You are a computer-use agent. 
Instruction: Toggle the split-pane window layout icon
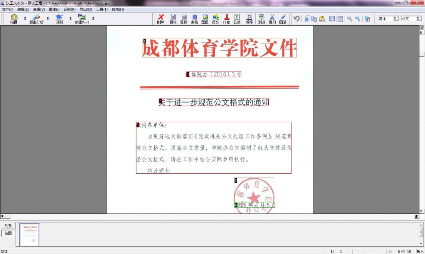tap(340, 18)
